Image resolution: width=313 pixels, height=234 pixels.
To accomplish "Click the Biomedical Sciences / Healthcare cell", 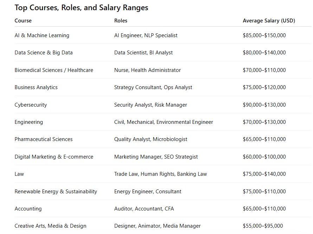I will pos(54,70).
